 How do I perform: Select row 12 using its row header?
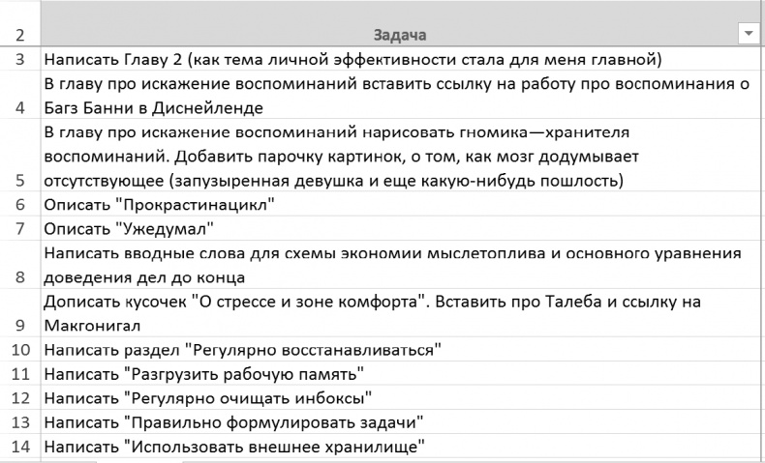point(19,397)
